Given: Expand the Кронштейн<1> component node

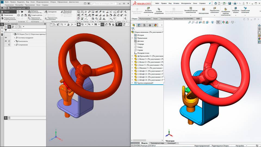Looking at the screenshot, I should [x=132, y=56].
